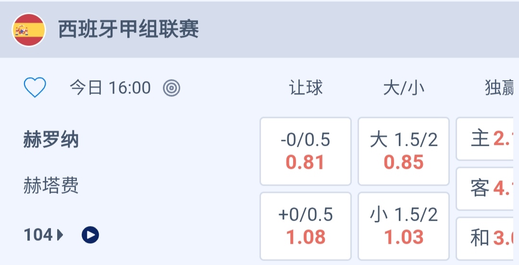Select the 独赢 column header

[500, 88]
